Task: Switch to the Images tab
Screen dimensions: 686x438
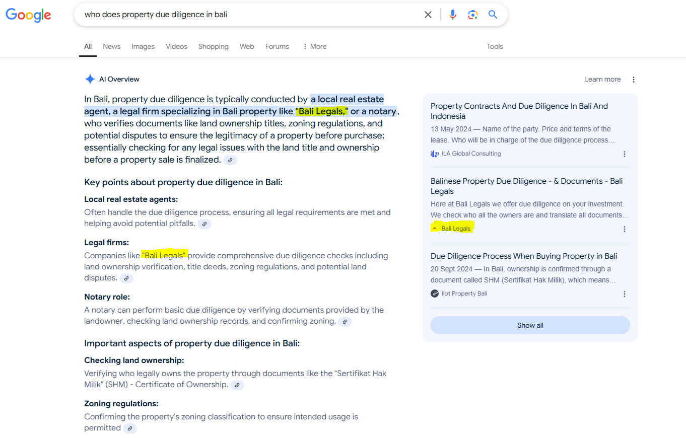Action: [x=143, y=46]
